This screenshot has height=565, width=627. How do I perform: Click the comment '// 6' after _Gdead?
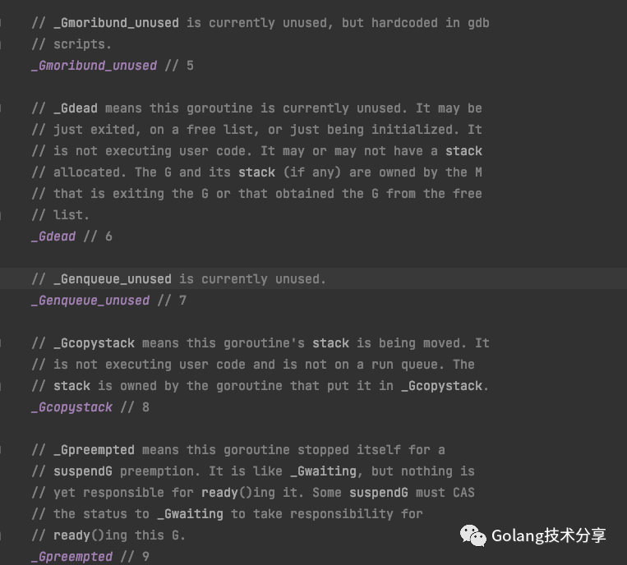pyautogui.click(x=98, y=237)
